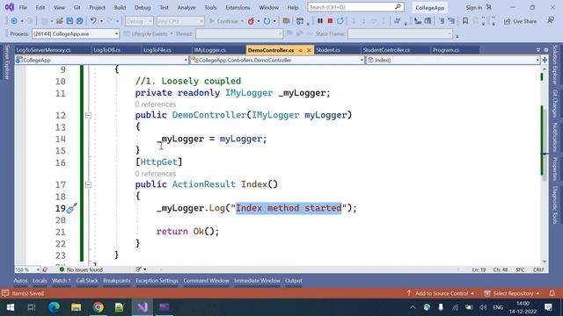Click the notifications bell in status bar
563x316 pixels.
[x=552, y=293]
